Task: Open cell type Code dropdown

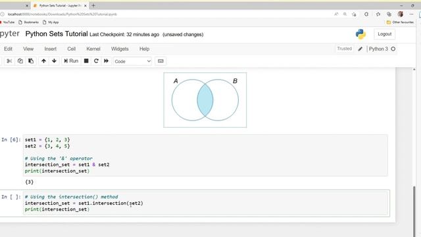Action: pyautogui.click(x=133, y=61)
